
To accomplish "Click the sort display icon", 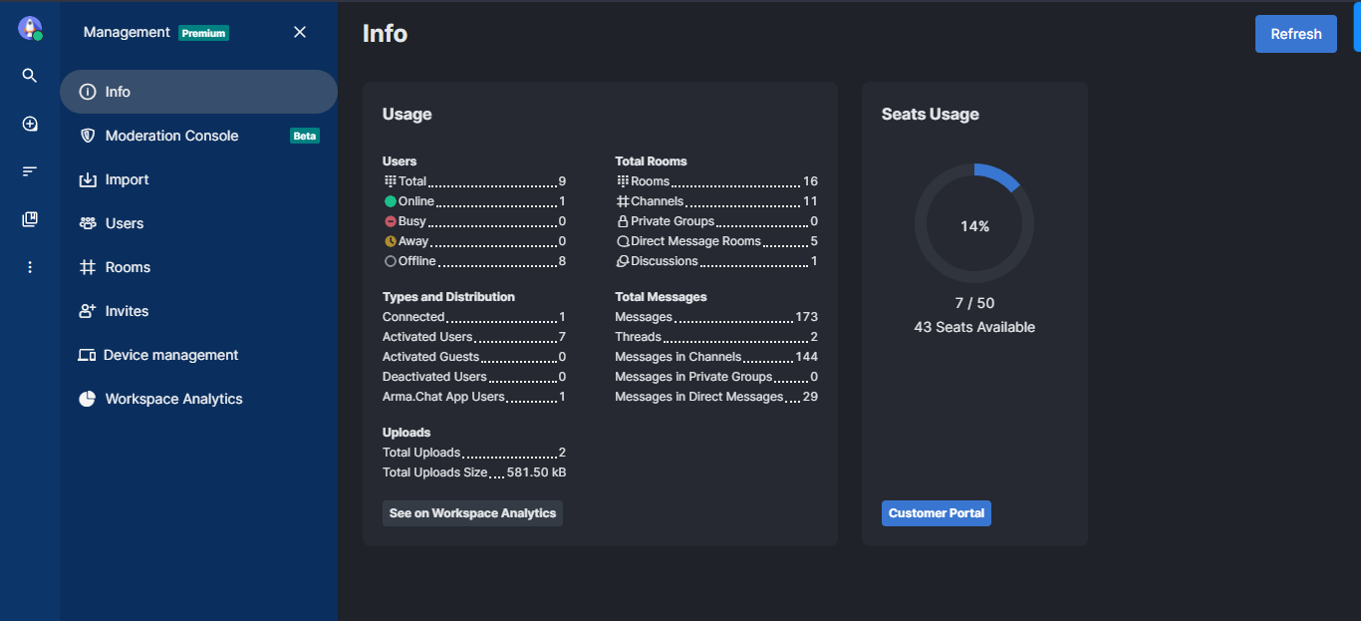I will point(30,171).
